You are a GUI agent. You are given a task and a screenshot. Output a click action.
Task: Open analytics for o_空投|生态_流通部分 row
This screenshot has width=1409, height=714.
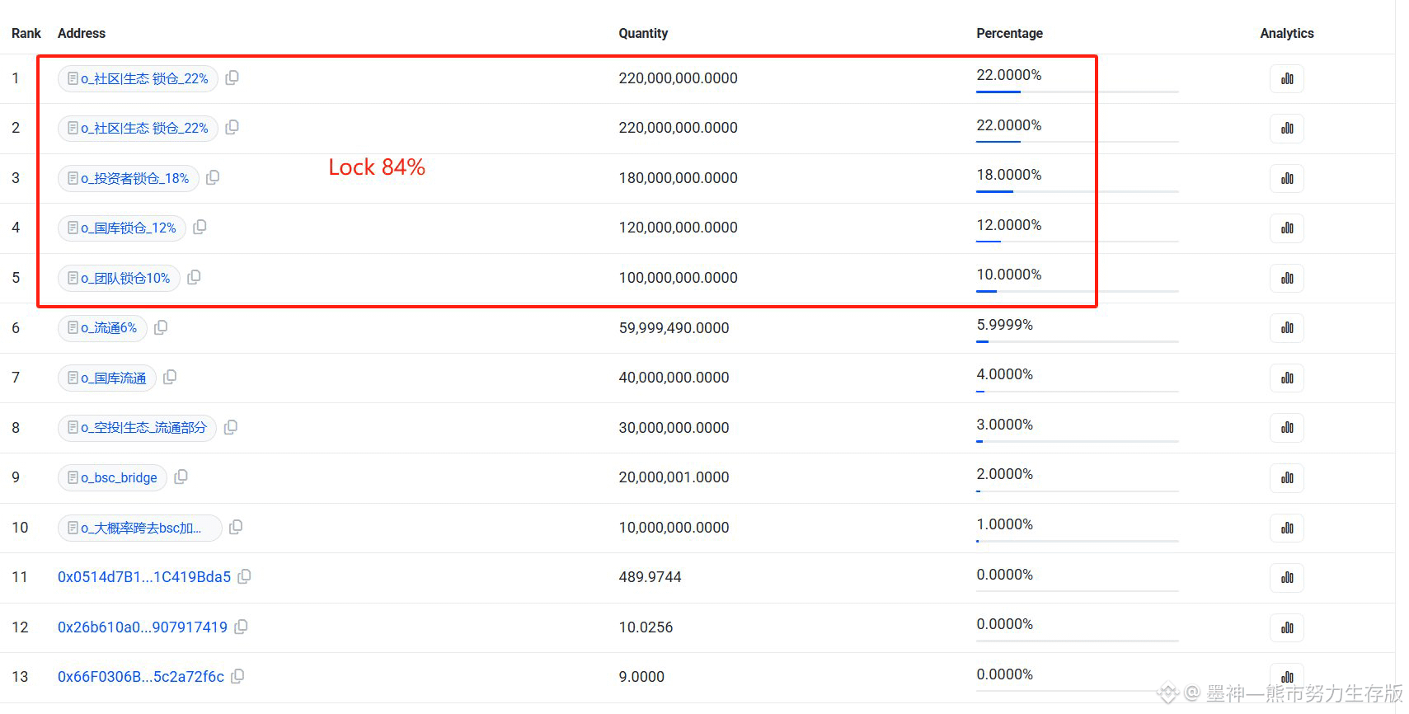click(x=1287, y=427)
